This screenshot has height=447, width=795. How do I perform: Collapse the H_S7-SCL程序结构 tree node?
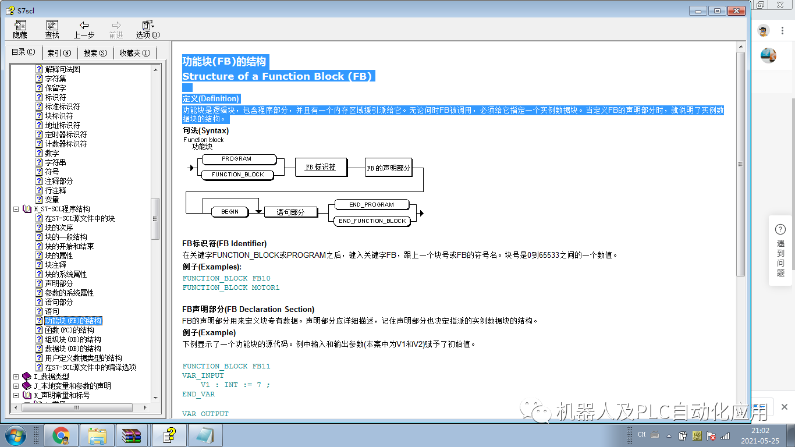point(16,209)
